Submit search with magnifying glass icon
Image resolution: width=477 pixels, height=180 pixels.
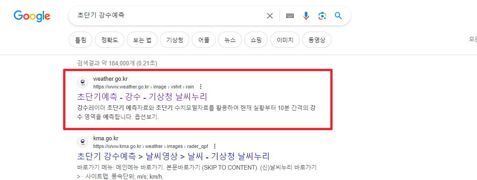point(338,16)
